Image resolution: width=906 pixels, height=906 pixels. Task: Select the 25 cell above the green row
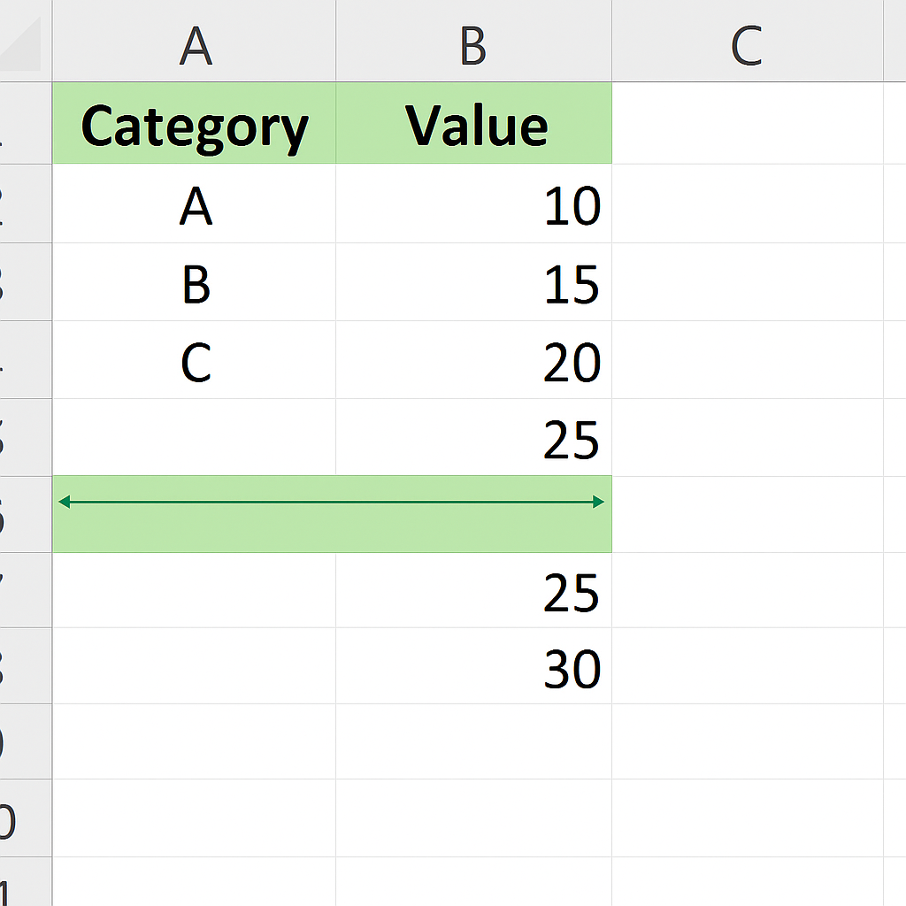point(474,438)
